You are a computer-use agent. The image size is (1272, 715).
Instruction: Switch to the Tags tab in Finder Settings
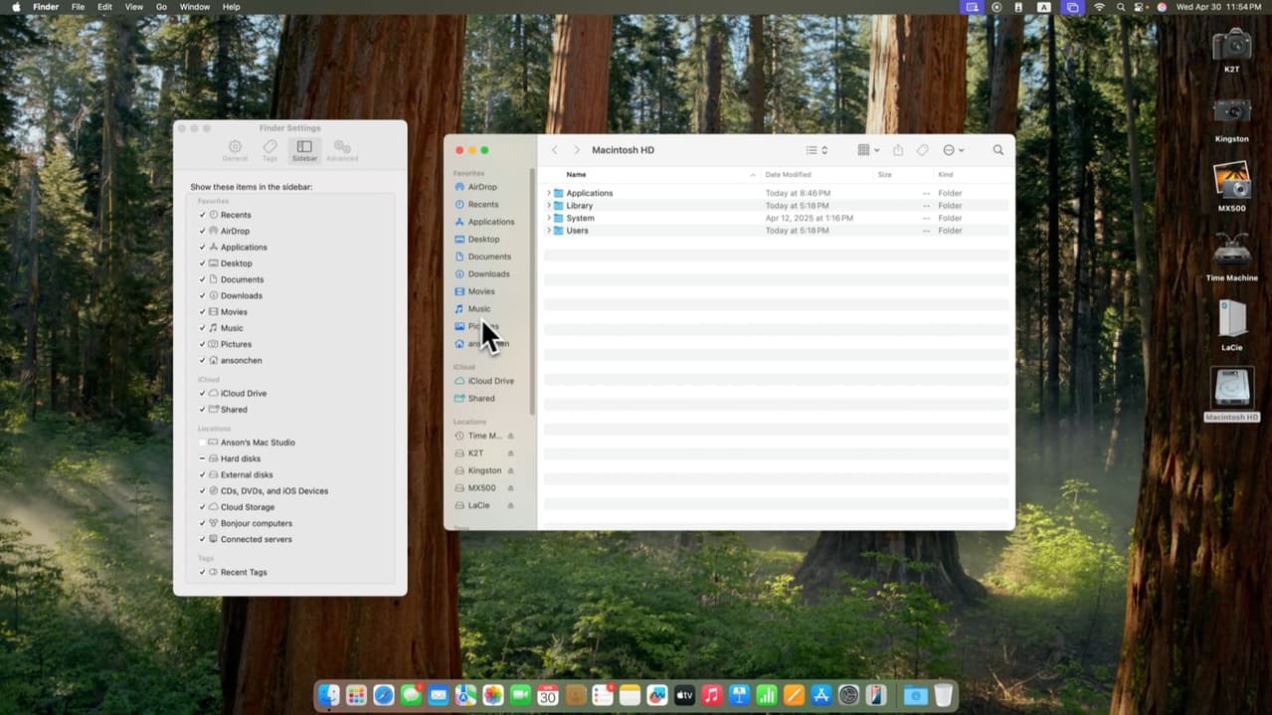point(270,150)
